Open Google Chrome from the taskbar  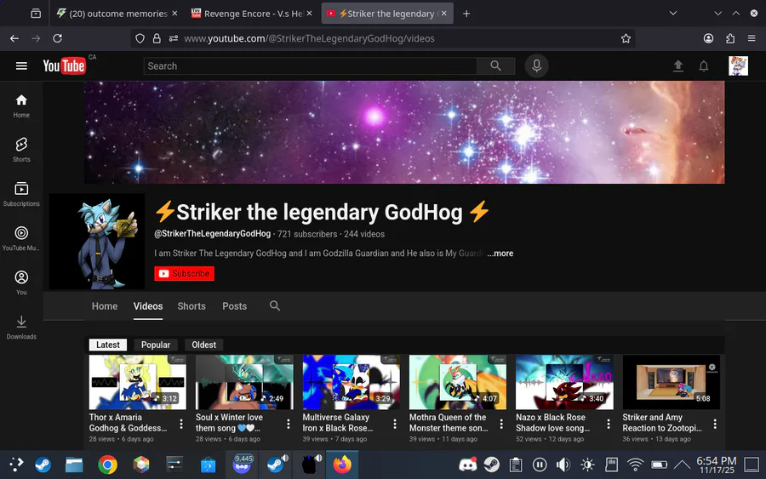click(107, 465)
